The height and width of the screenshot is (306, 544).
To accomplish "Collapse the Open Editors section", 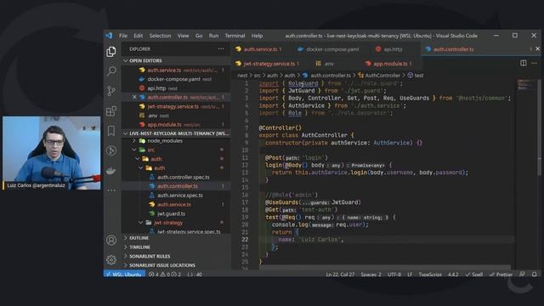I will coord(176,60).
